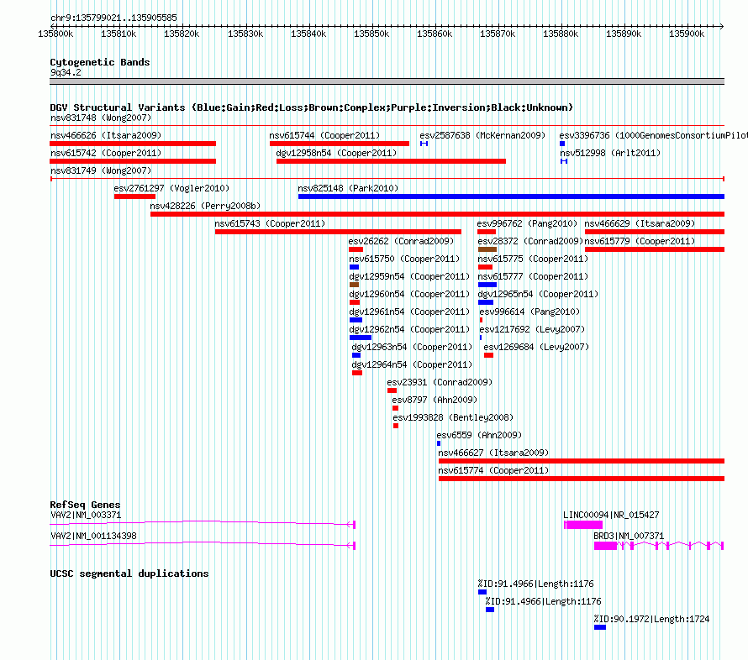The image size is (748, 660).
Task: Select dgv12965n54 (Cooper2011) label
Action: coord(538,294)
